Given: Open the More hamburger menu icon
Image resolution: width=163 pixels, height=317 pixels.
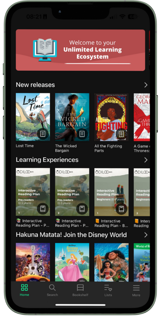Looking at the screenshot, I should pos(136,288).
